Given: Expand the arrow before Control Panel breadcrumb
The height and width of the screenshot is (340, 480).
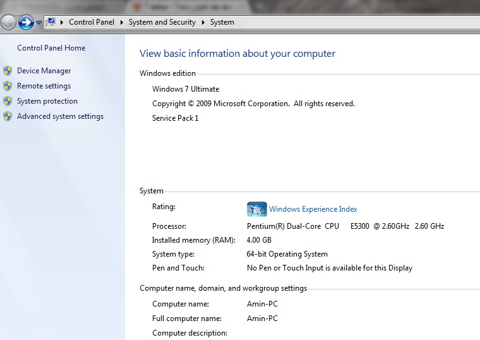Looking at the screenshot, I should coord(62,22).
